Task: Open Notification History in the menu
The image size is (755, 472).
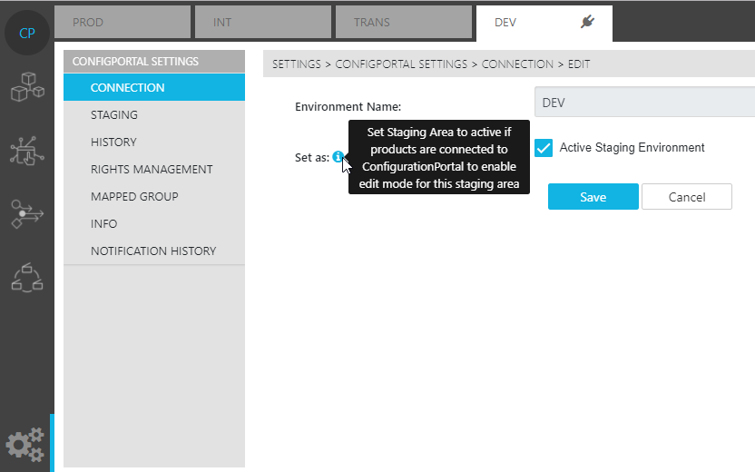Action: coord(153,251)
